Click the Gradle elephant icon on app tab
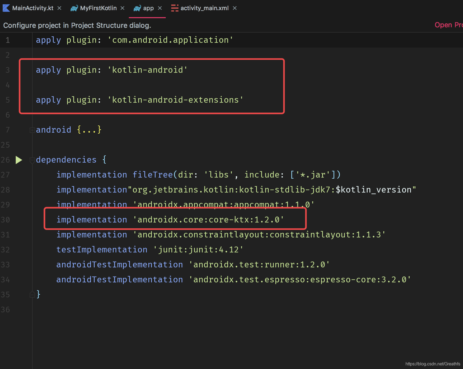Viewport: 463px width, 369px height. click(x=137, y=8)
